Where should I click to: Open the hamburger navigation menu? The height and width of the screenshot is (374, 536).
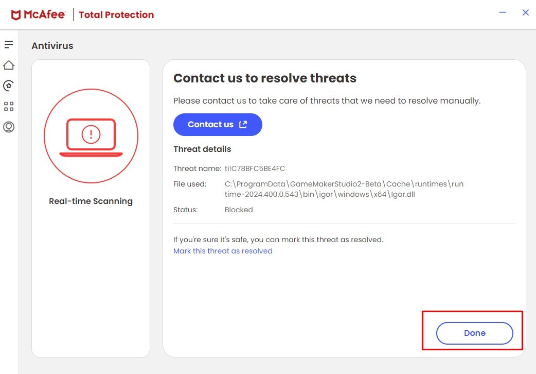tap(9, 45)
